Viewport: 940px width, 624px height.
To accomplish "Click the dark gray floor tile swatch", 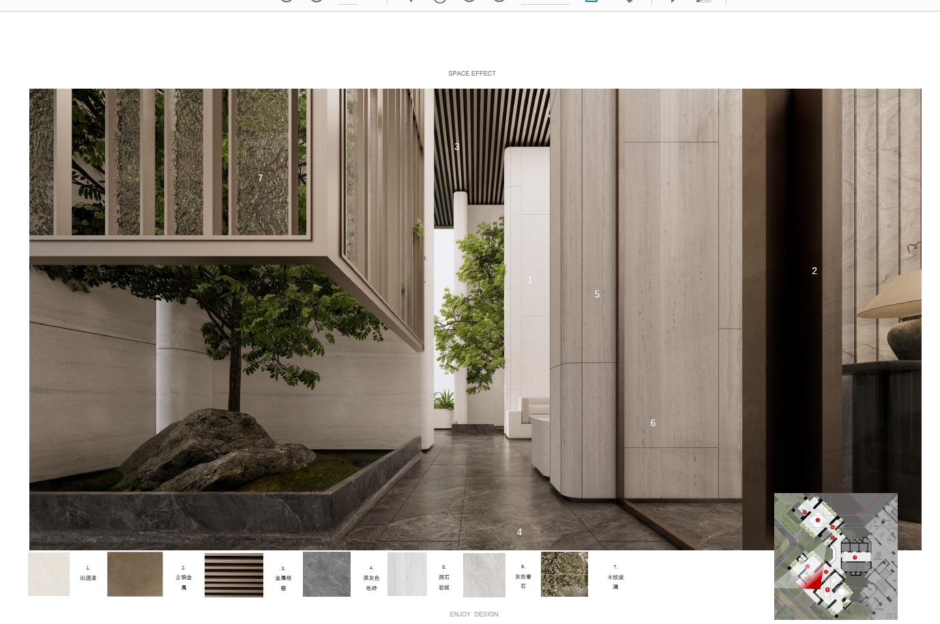I will (x=327, y=574).
